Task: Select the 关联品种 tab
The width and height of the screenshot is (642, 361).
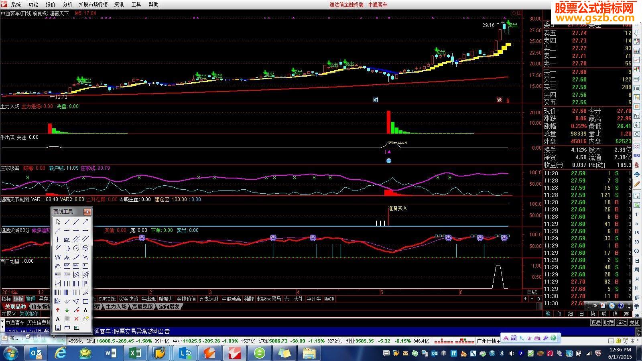Action: (x=15, y=306)
